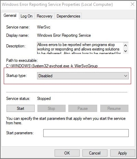137x159 pixels.
Task: Click the WerSvc service name value
Action: pyautogui.click(x=44, y=27)
